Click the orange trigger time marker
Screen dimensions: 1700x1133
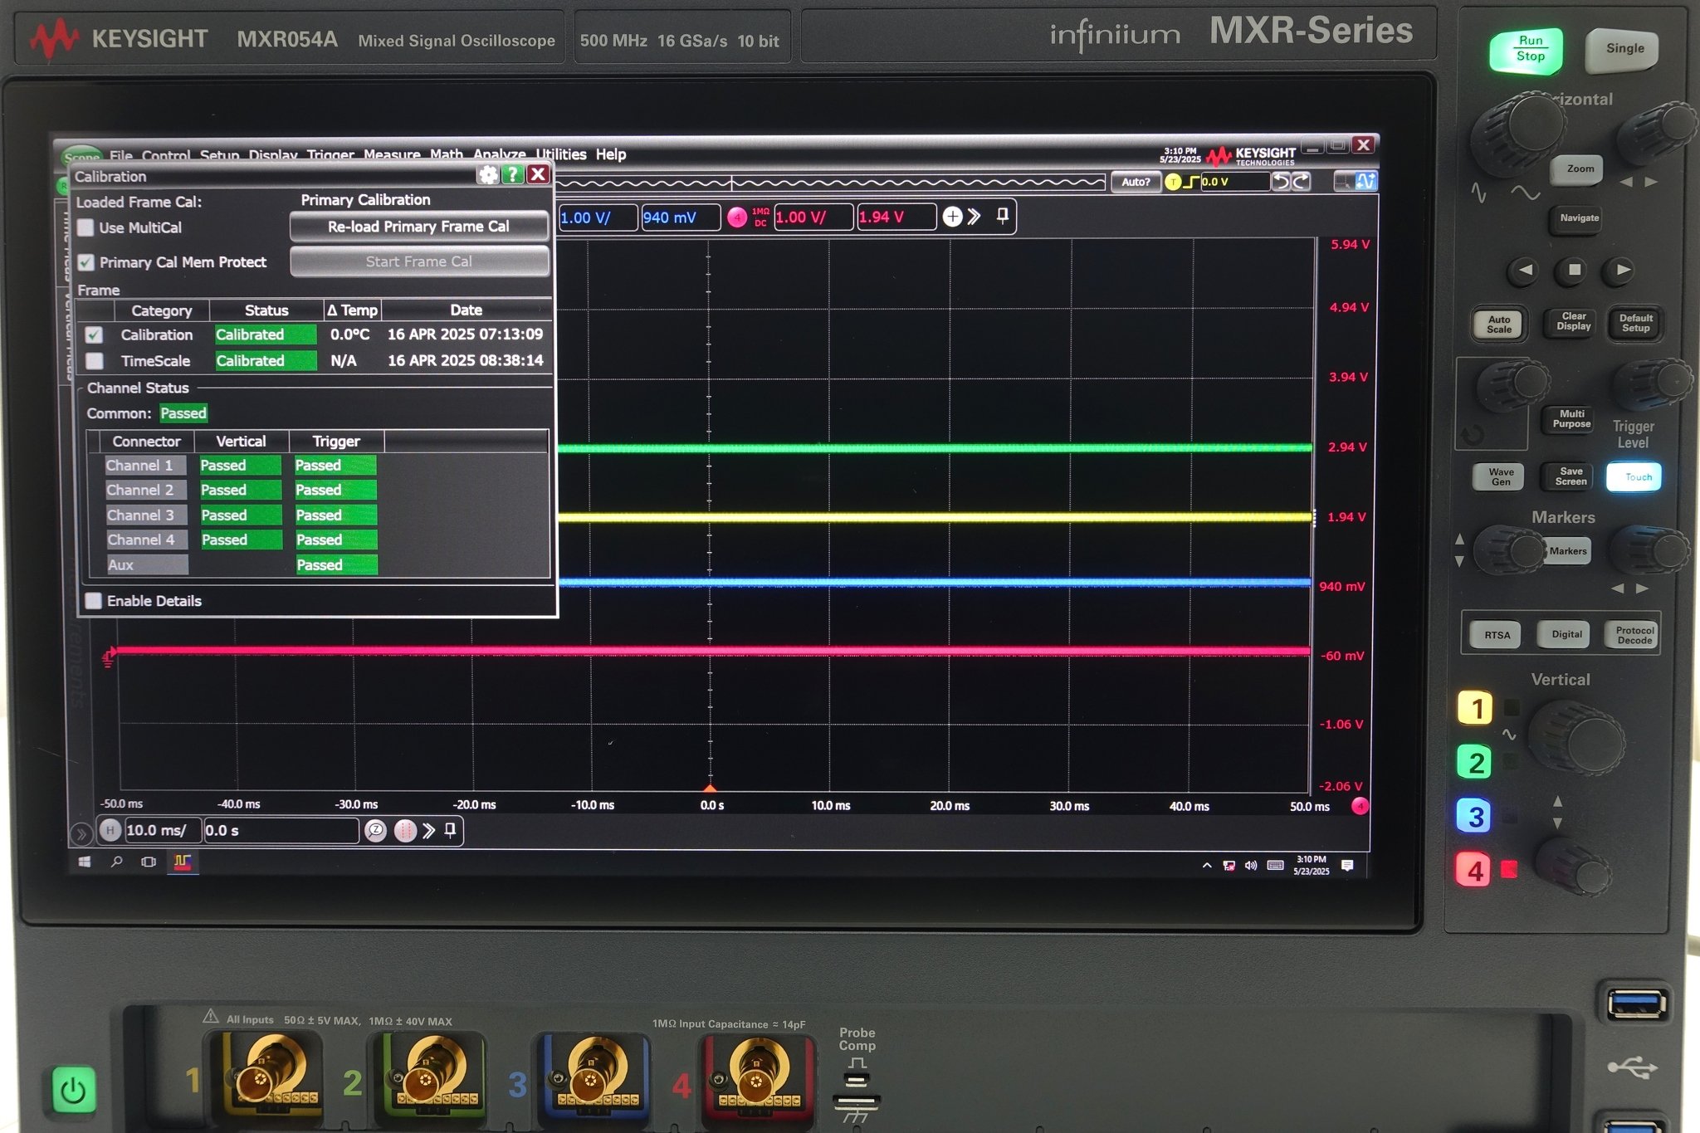click(710, 787)
